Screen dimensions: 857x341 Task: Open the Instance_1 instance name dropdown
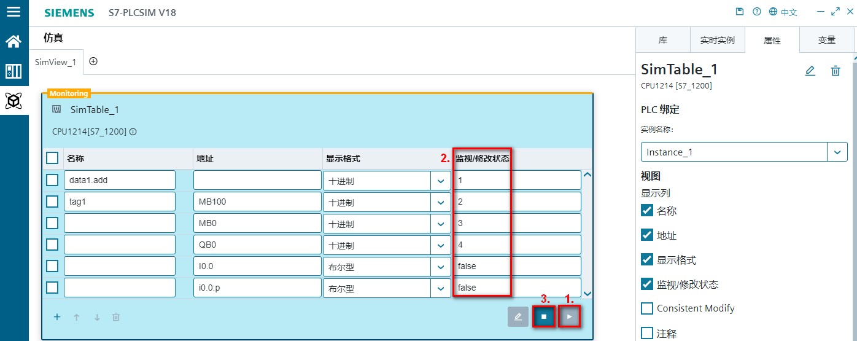pos(837,152)
